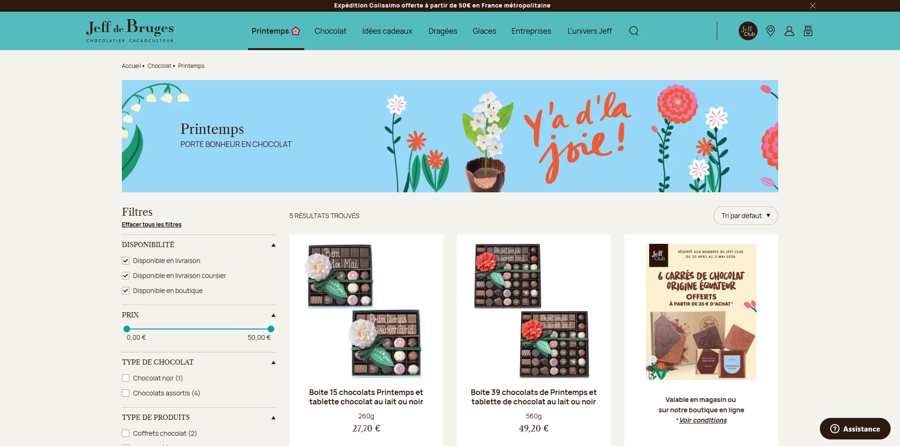This screenshot has height=446, width=900.
Task: Open the Jeff Club badge icon
Action: tap(748, 31)
